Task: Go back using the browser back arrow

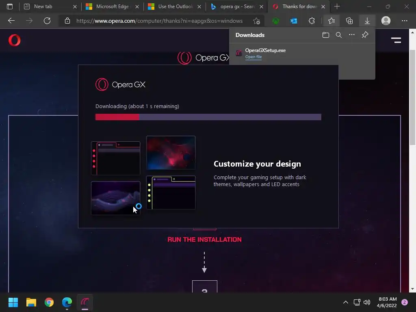Action: pyautogui.click(x=11, y=21)
